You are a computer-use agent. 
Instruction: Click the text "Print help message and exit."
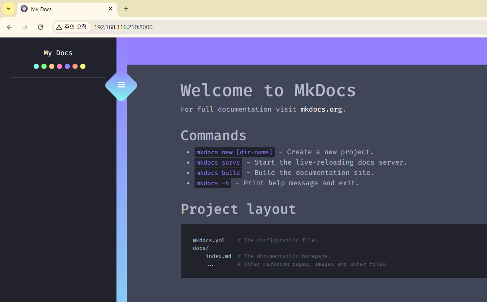click(301, 183)
